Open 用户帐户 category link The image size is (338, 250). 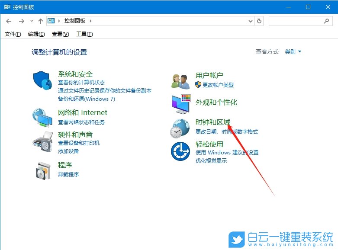point(209,75)
